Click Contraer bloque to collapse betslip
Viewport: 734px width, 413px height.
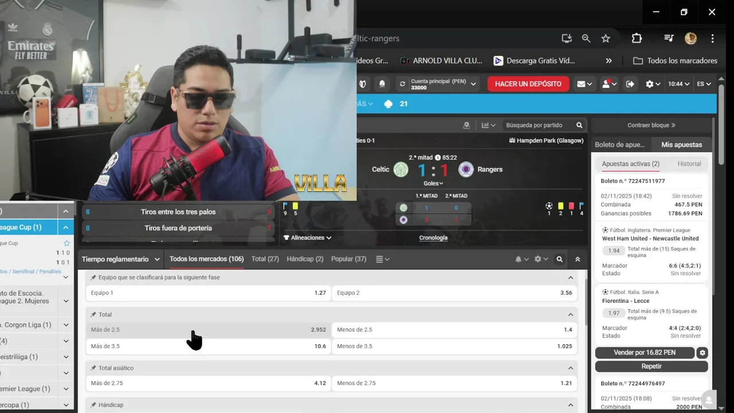pos(651,125)
